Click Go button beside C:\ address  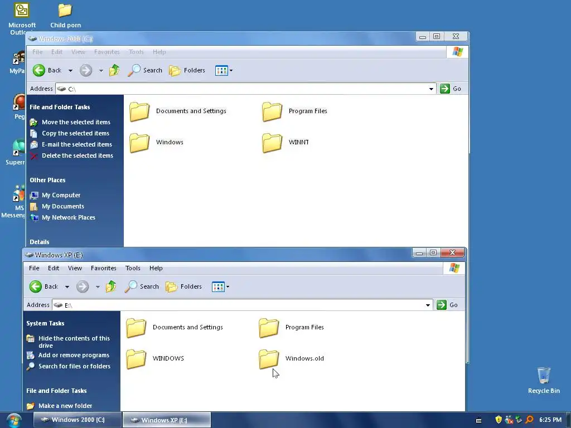click(451, 89)
